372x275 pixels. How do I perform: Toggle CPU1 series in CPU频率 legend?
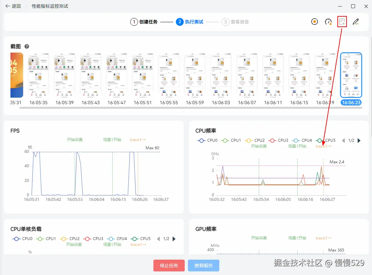(x=231, y=140)
